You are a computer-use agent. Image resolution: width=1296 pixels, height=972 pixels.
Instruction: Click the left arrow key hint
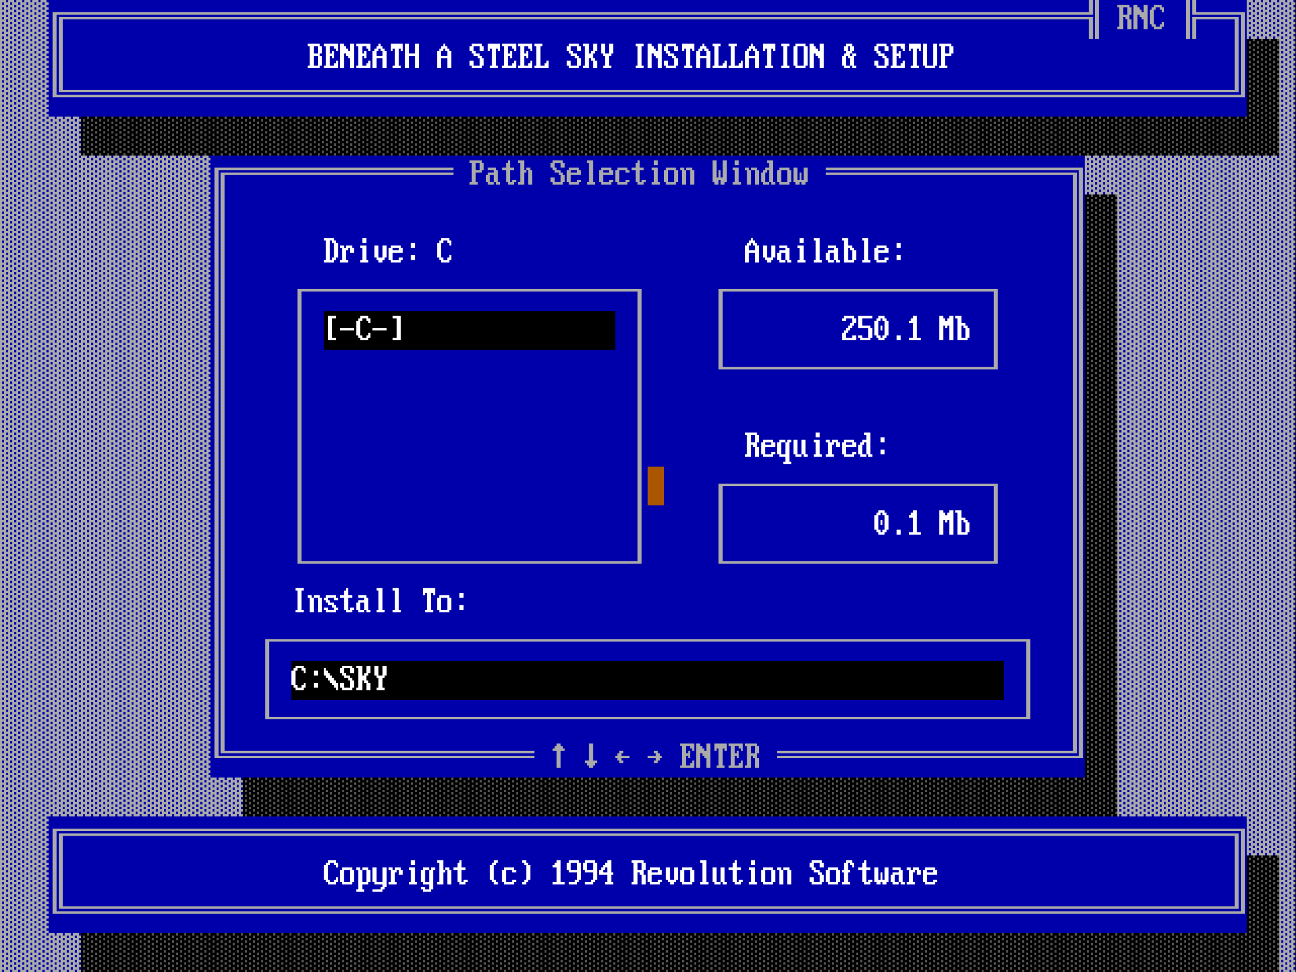click(623, 757)
